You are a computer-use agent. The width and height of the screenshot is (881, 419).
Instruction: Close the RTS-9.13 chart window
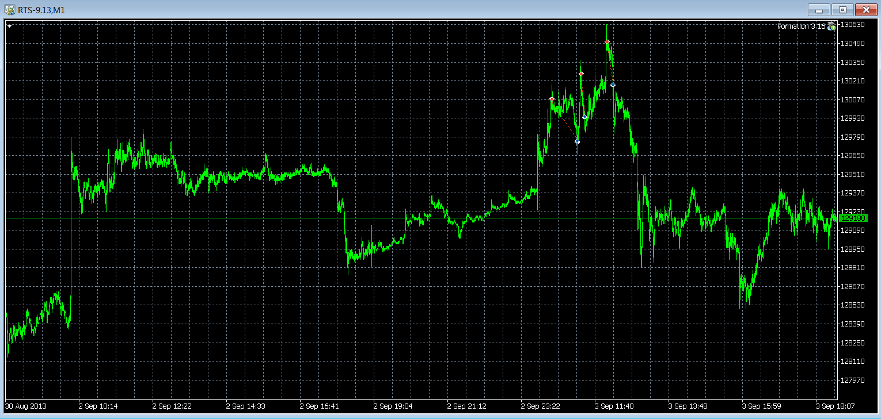[x=866, y=10]
